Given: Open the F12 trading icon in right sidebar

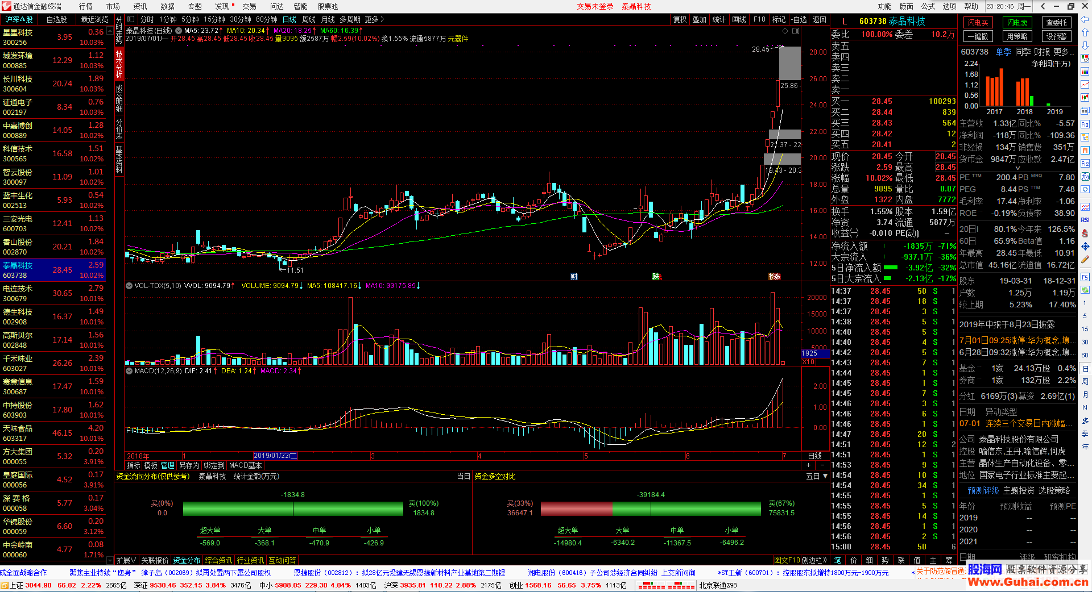Looking at the screenshot, I should [x=1085, y=164].
